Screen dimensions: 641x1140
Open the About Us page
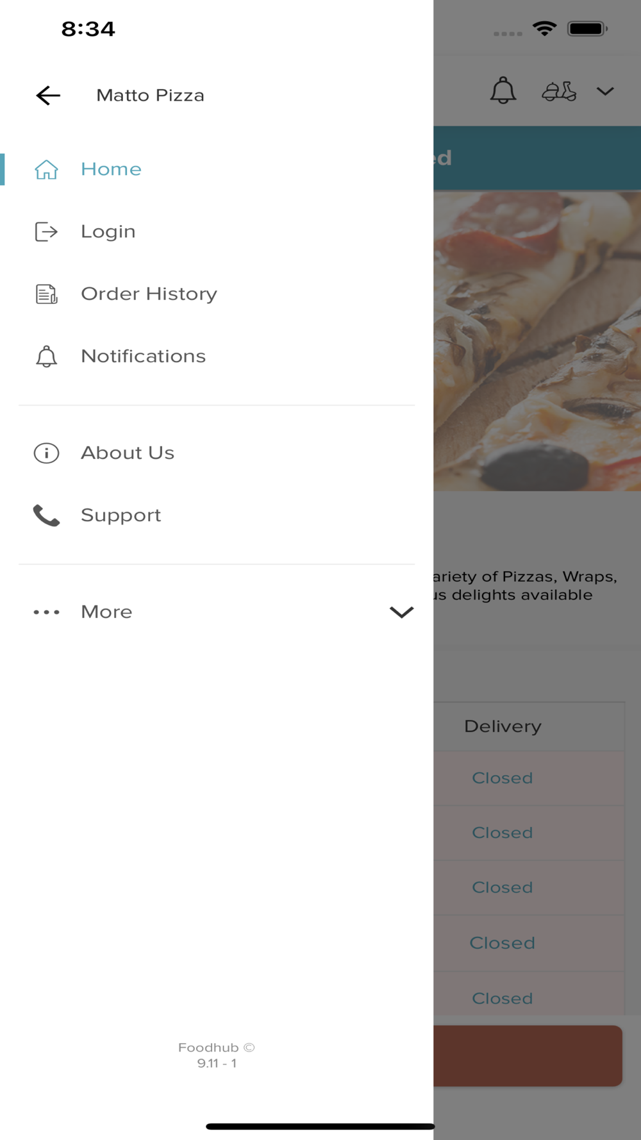pos(128,453)
